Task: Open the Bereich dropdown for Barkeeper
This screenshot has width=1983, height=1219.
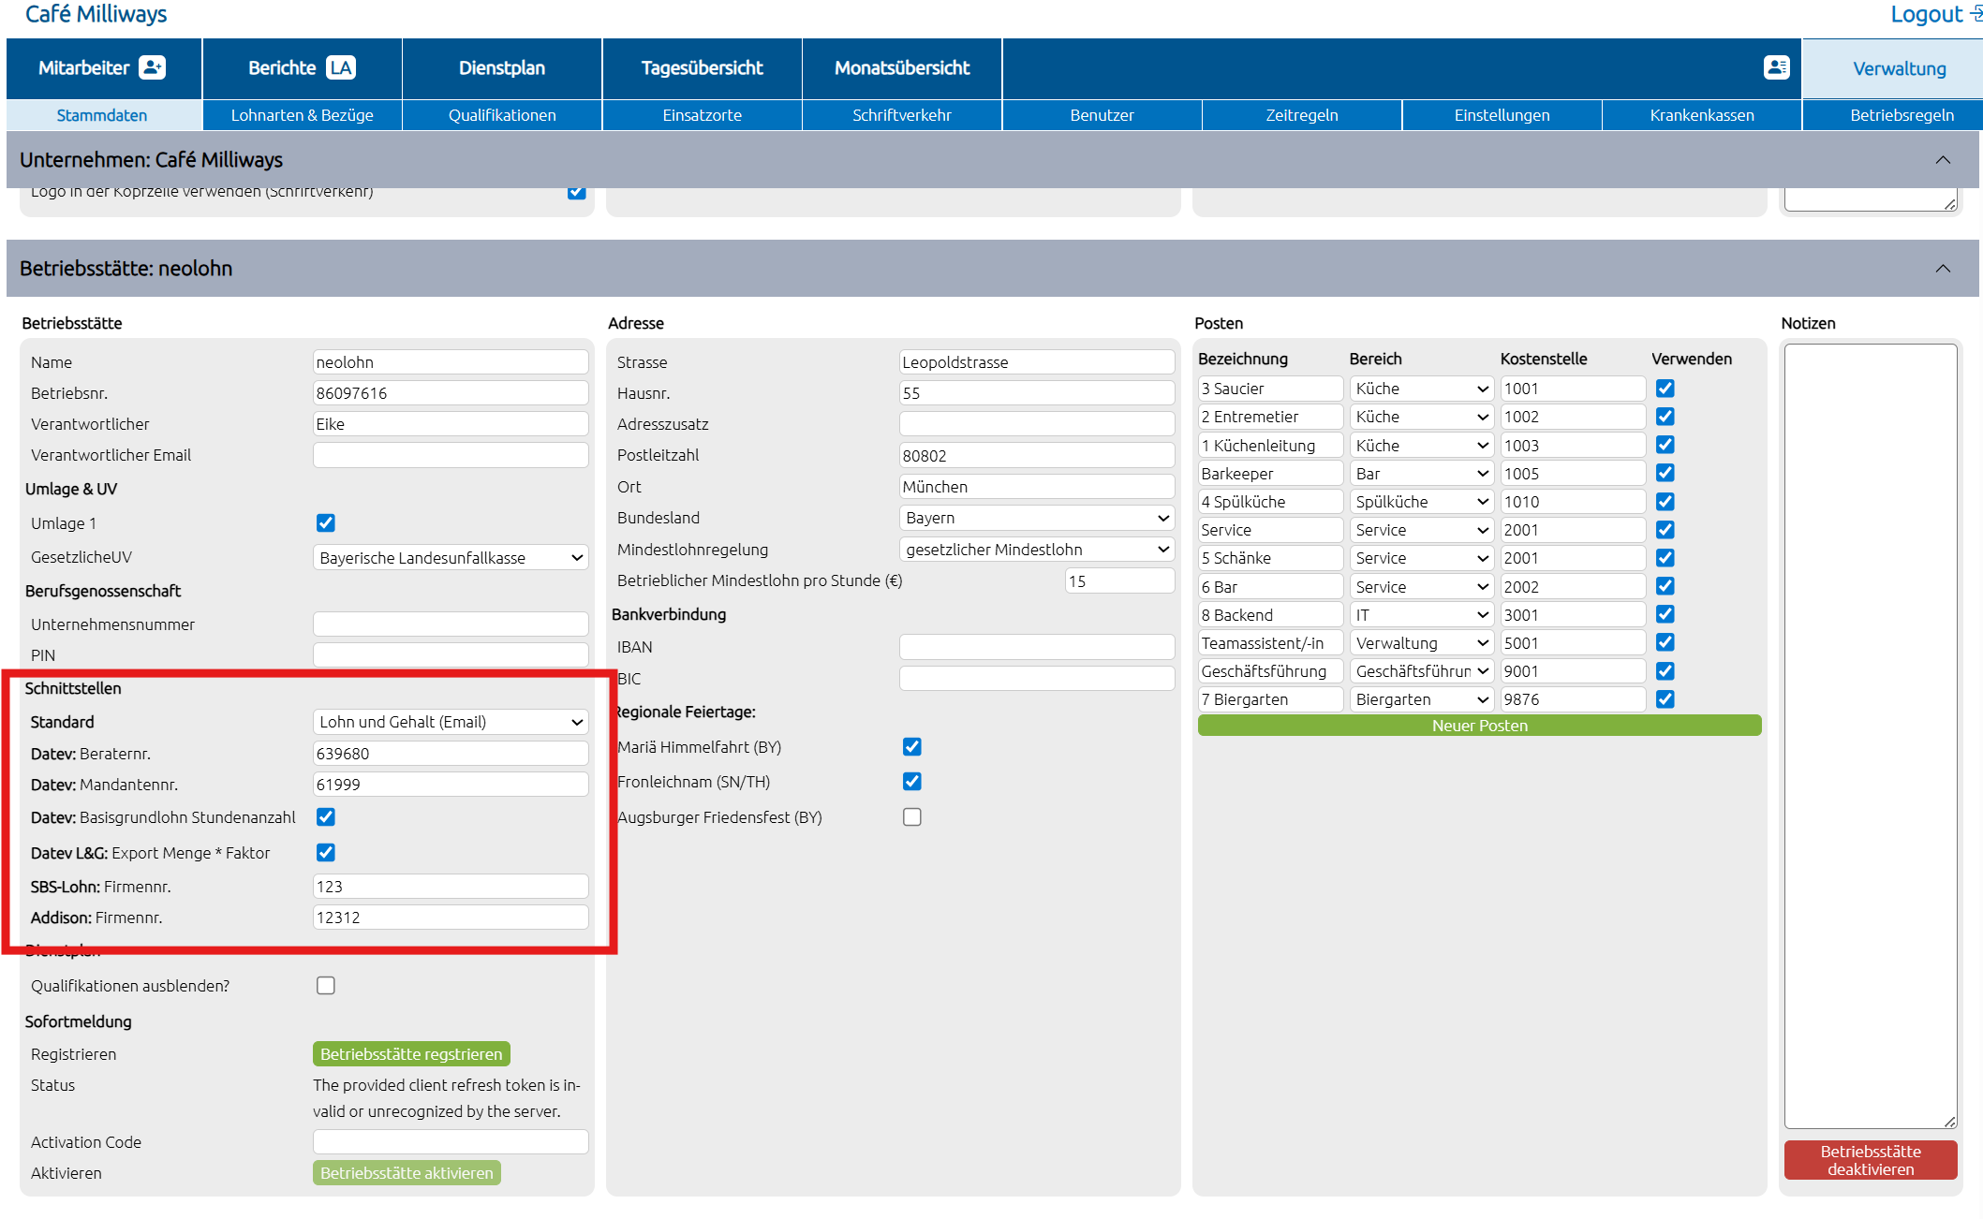Action: [x=1422, y=474]
